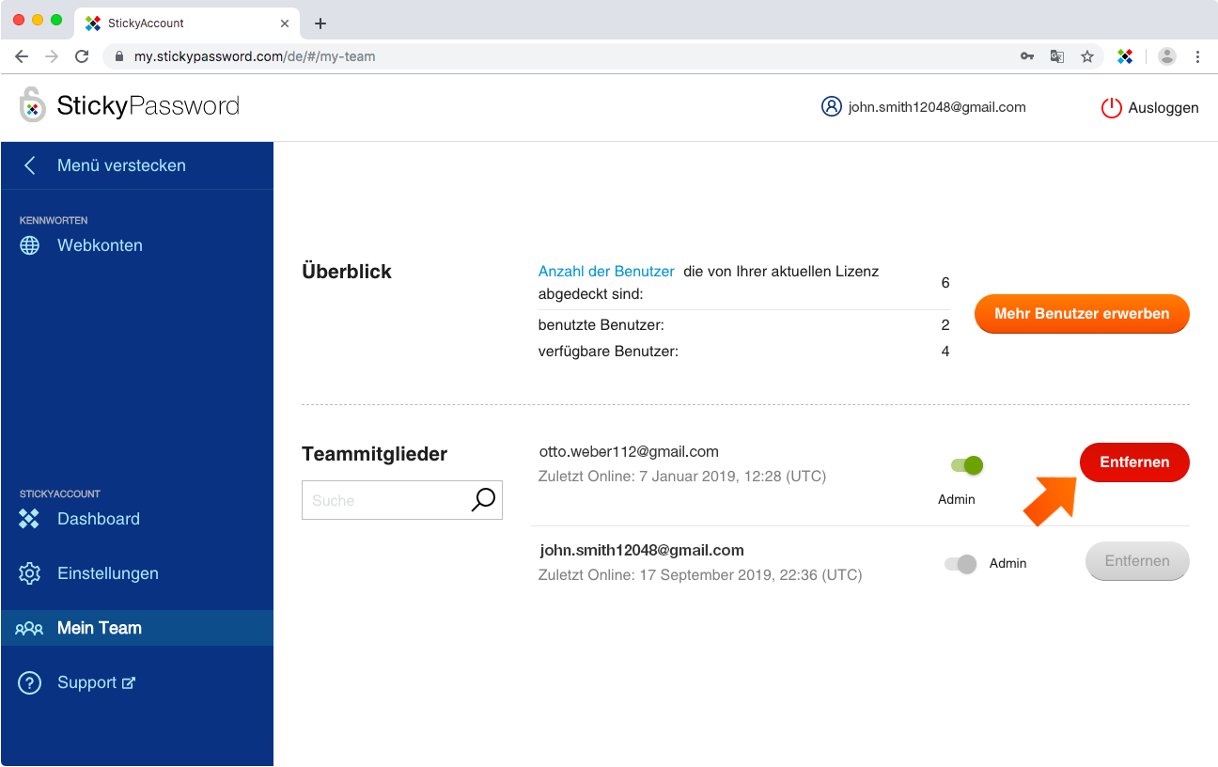Screen dimensions: 1218x767
Task: Close the StickyAccount tab
Action: click(x=285, y=23)
